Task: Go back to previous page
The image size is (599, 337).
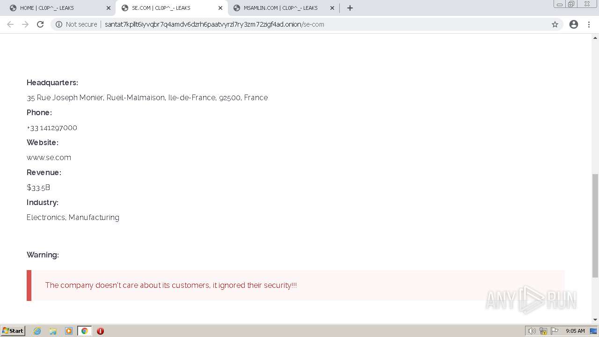Action: pos(10,24)
